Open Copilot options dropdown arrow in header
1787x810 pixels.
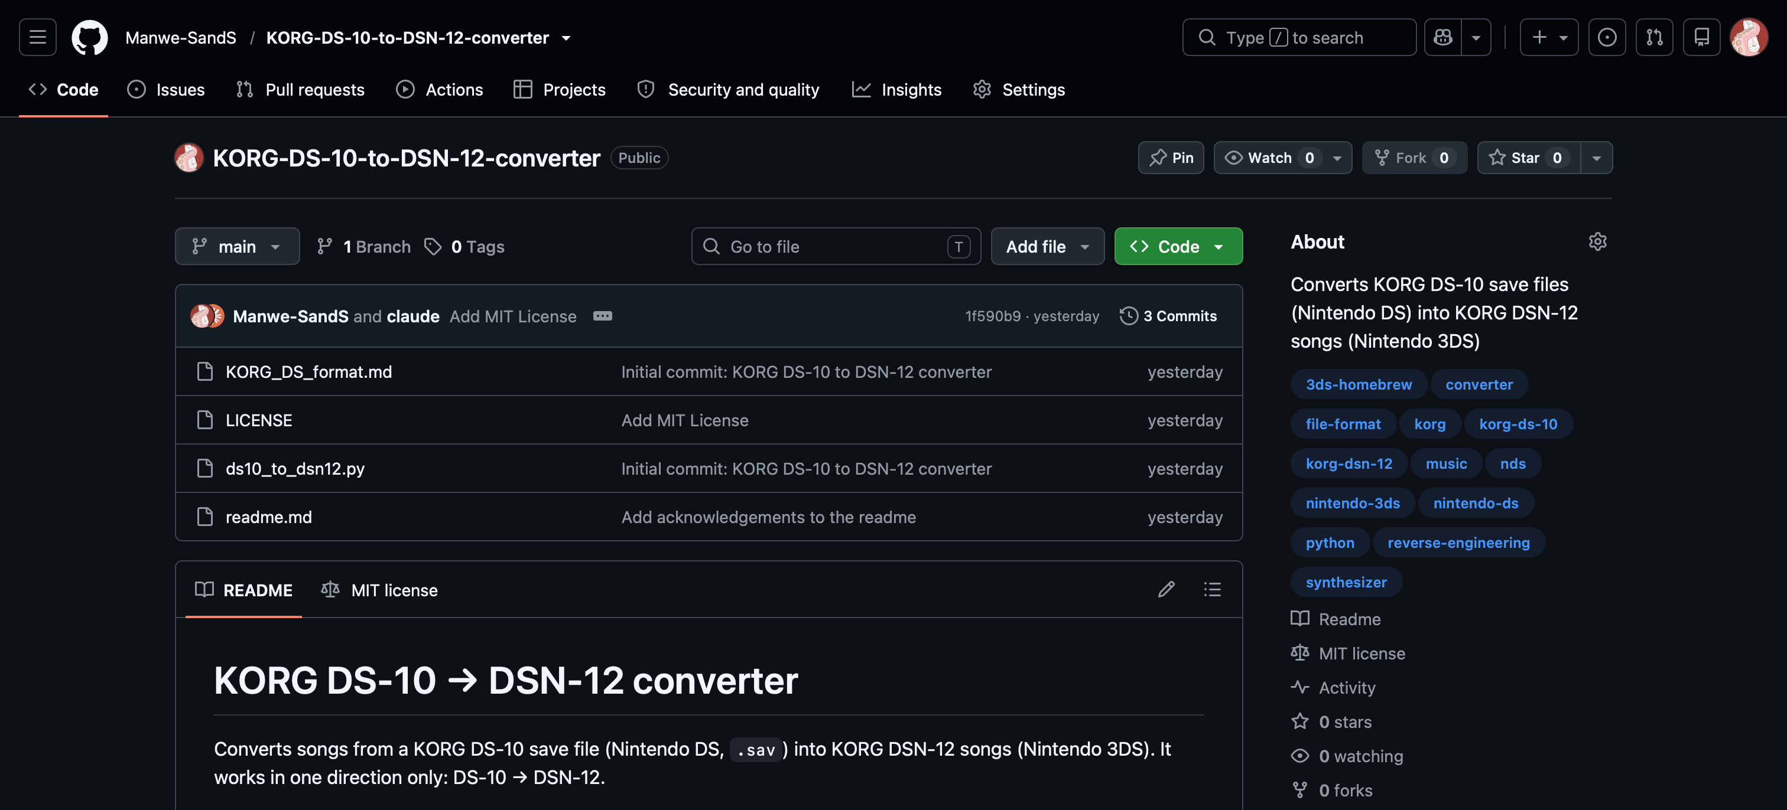(x=1476, y=37)
